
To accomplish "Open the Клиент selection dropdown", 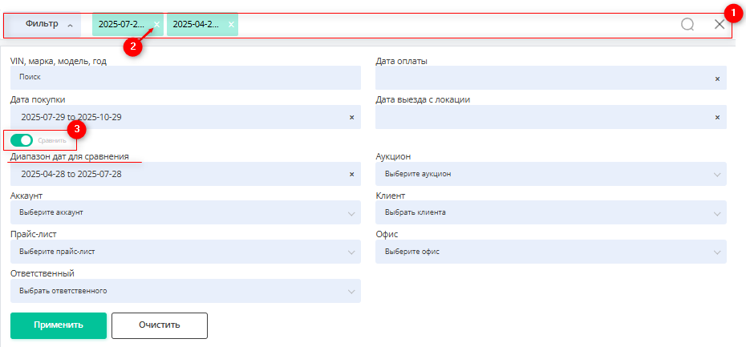I will point(550,212).
